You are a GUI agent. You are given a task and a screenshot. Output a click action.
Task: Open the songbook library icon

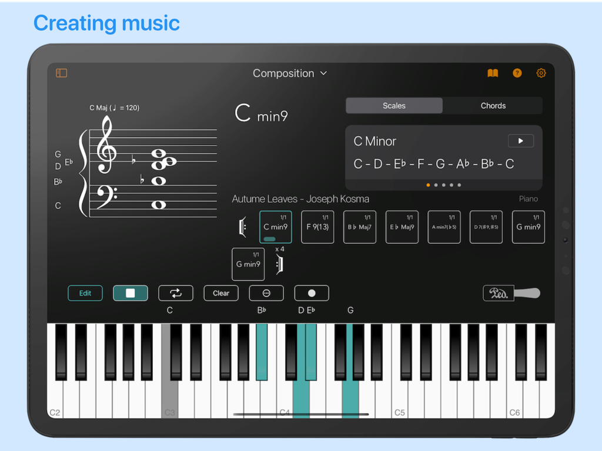pyautogui.click(x=493, y=73)
